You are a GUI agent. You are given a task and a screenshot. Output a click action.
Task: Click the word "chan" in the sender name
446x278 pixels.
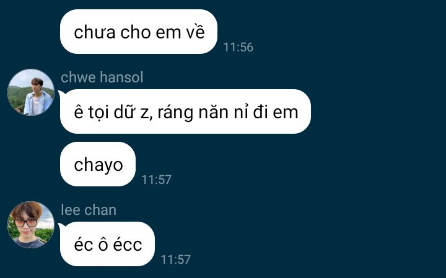click(x=100, y=210)
